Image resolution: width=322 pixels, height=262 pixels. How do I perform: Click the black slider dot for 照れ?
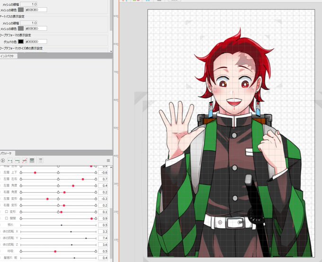[62, 225]
